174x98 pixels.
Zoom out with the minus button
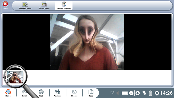tap(131, 93)
